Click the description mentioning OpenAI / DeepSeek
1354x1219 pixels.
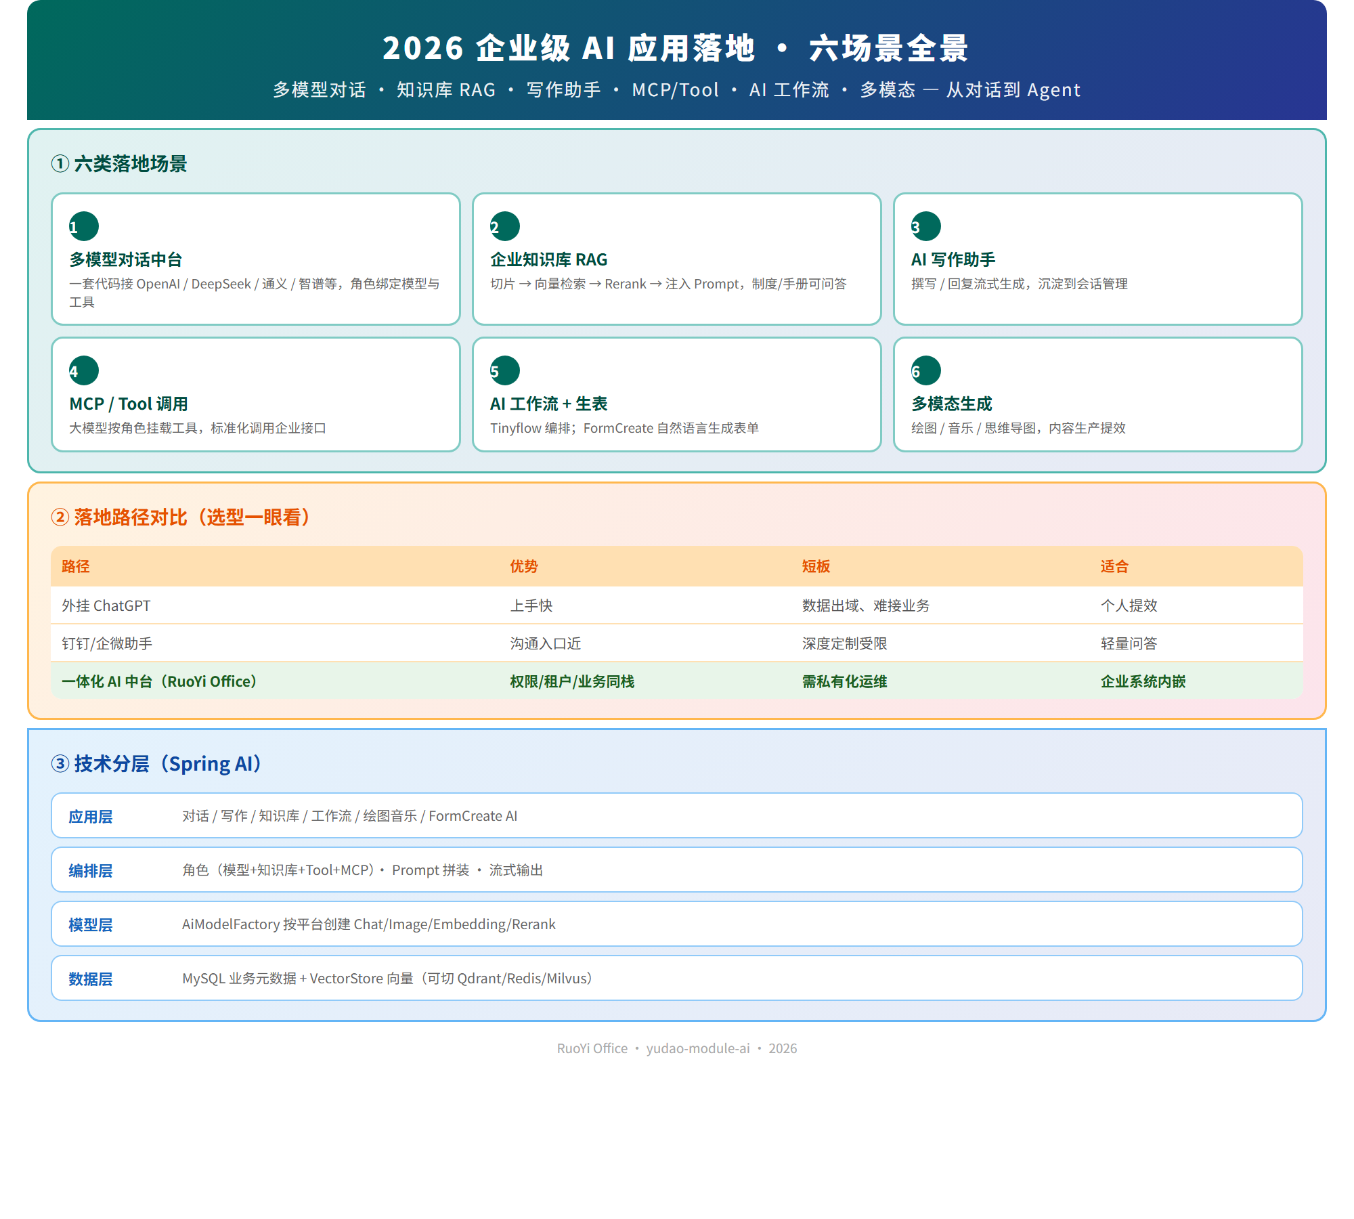point(255,293)
